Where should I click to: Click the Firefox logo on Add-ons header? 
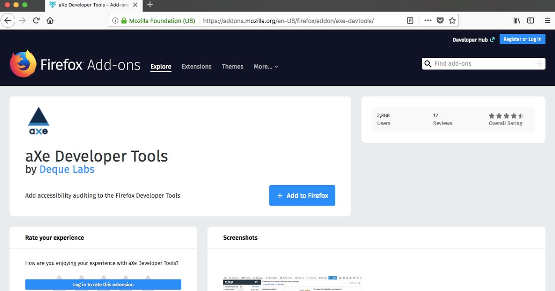pos(23,64)
